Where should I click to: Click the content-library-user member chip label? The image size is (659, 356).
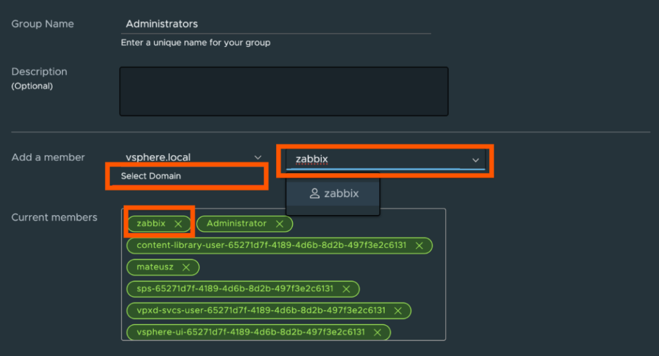[271, 246]
